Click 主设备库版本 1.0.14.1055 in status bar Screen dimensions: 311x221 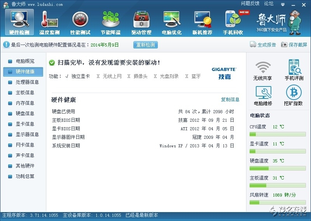(x=92, y=215)
